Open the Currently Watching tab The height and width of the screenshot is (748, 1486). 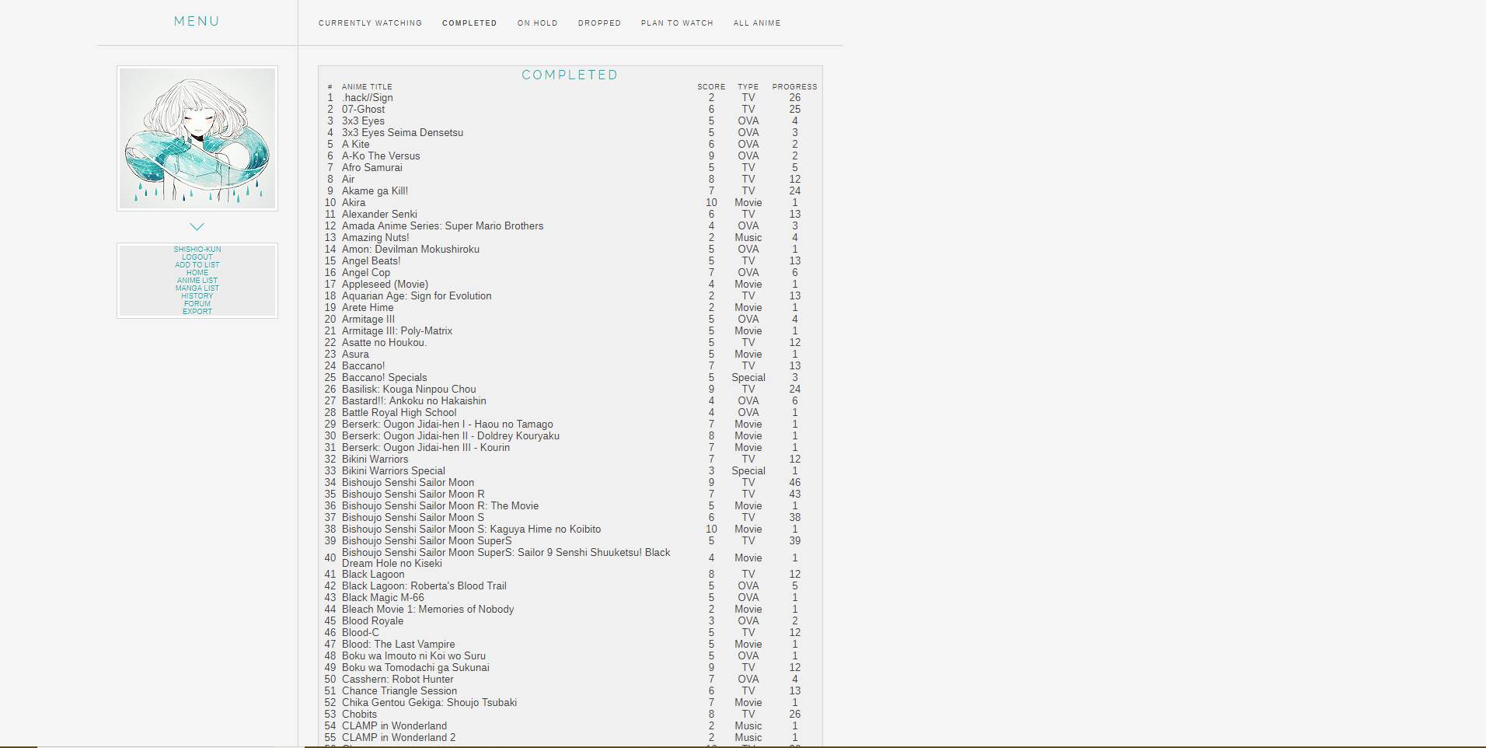(370, 23)
